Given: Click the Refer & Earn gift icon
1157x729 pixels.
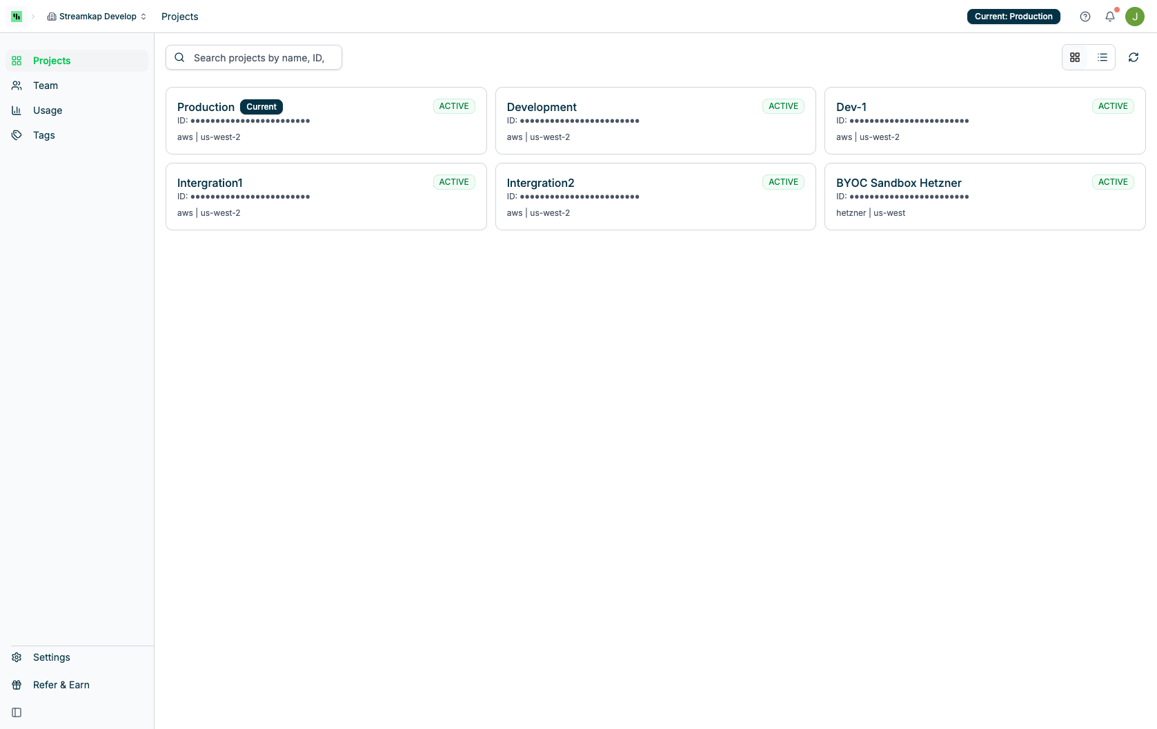Looking at the screenshot, I should (17, 685).
